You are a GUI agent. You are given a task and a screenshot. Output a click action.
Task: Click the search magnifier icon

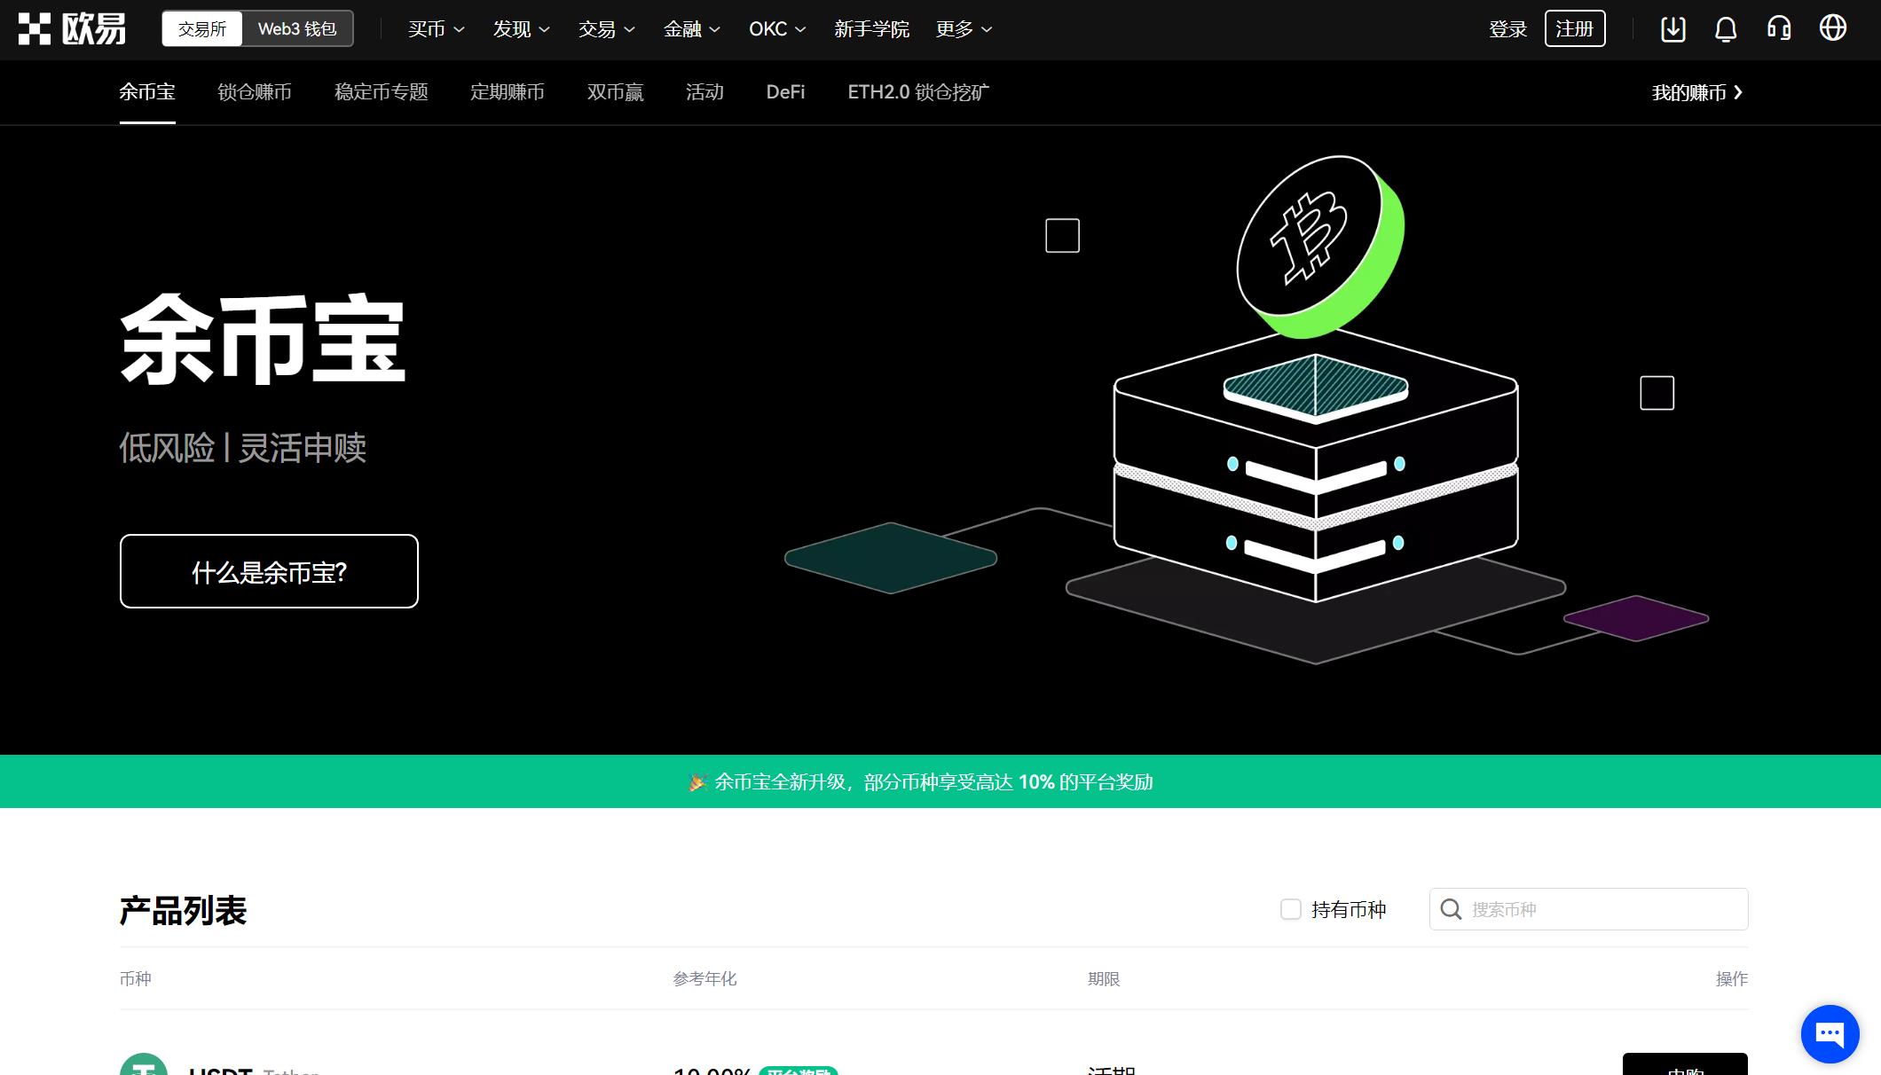tap(1451, 909)
